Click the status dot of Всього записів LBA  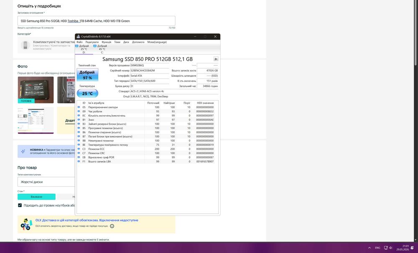click(79, 162)
